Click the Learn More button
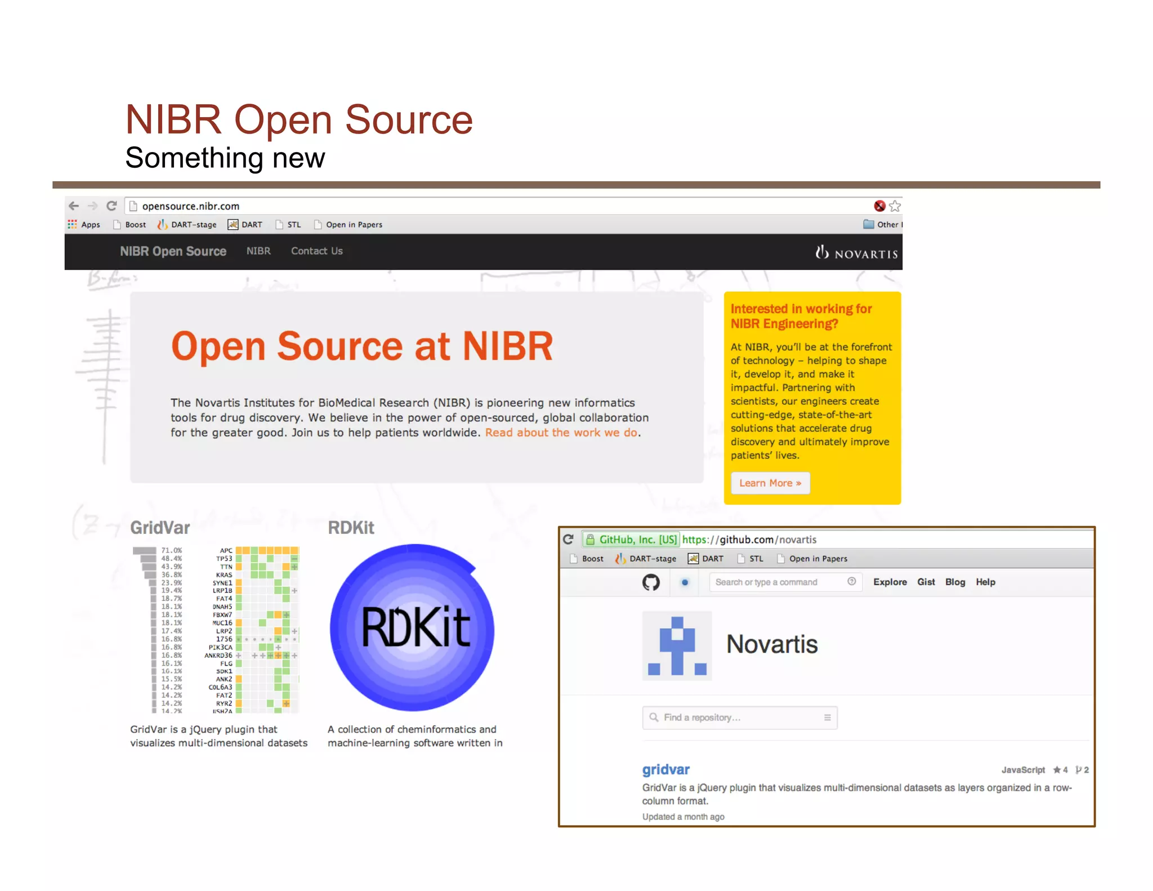Image resolution: width=1153 pixels, height=891 pixels. pos(770,483)
